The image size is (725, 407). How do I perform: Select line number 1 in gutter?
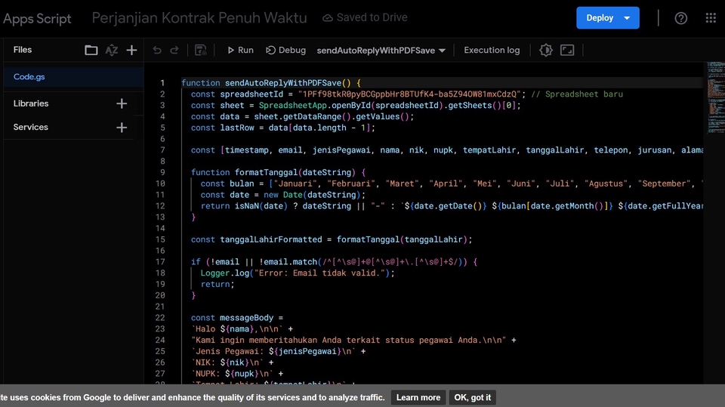tap(162, 83)
